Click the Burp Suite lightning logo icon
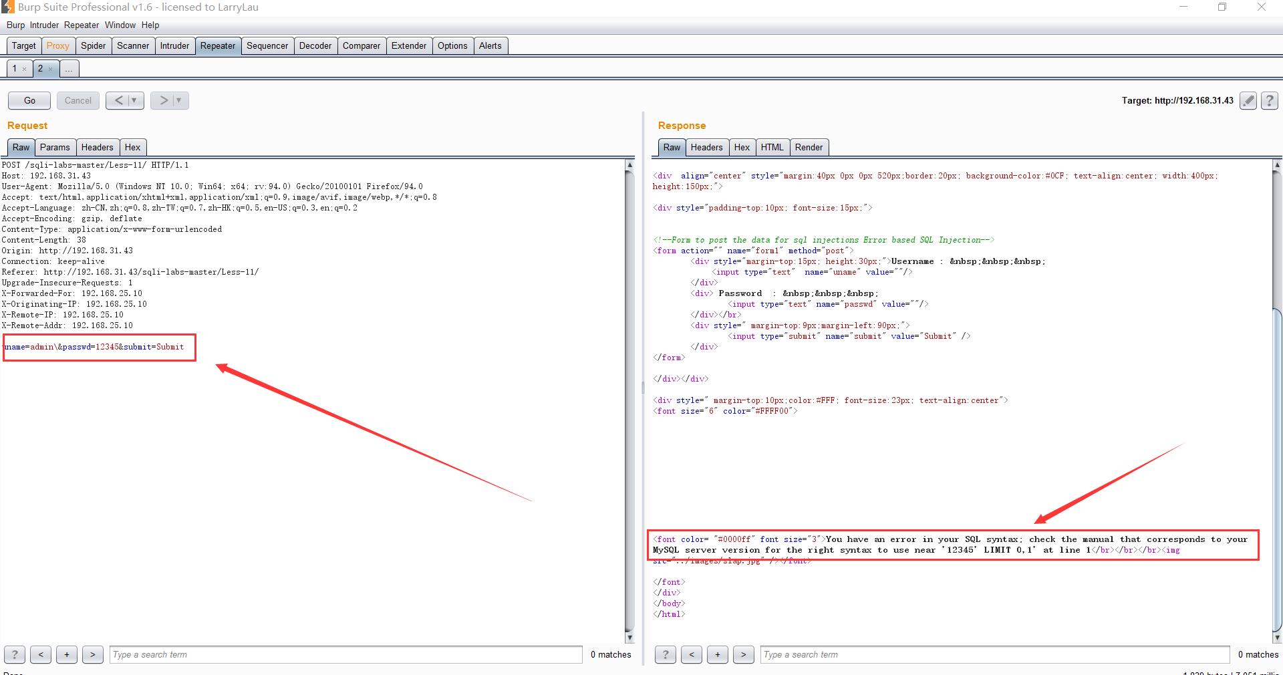The height and width of the screenshot is (675, 1283). click(7, 7)
